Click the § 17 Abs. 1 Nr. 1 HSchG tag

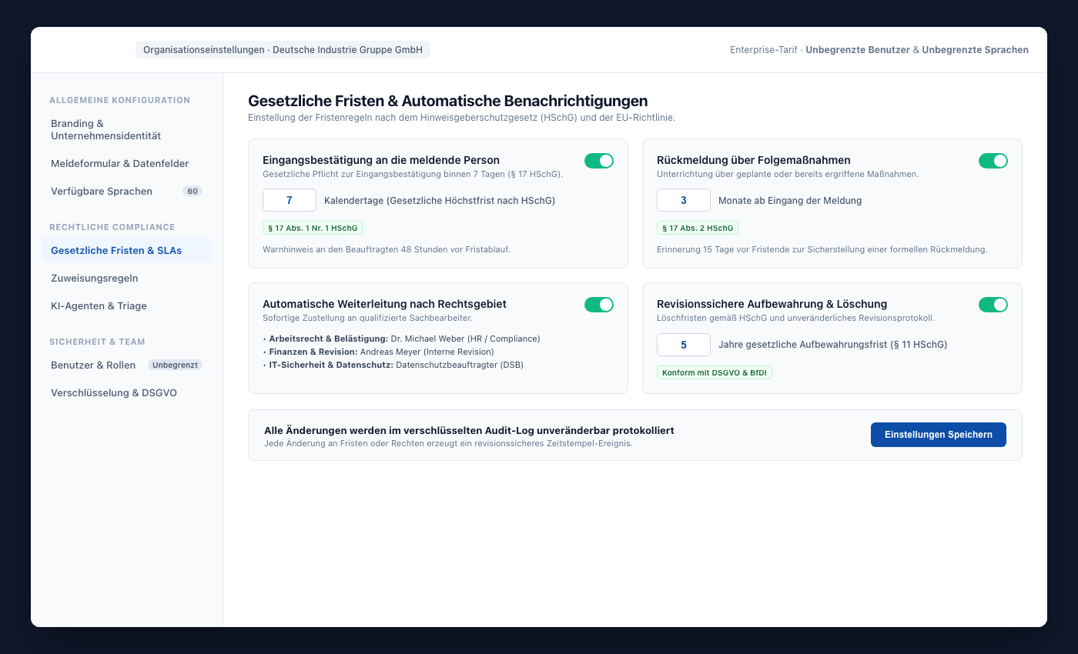coord(313,228)
